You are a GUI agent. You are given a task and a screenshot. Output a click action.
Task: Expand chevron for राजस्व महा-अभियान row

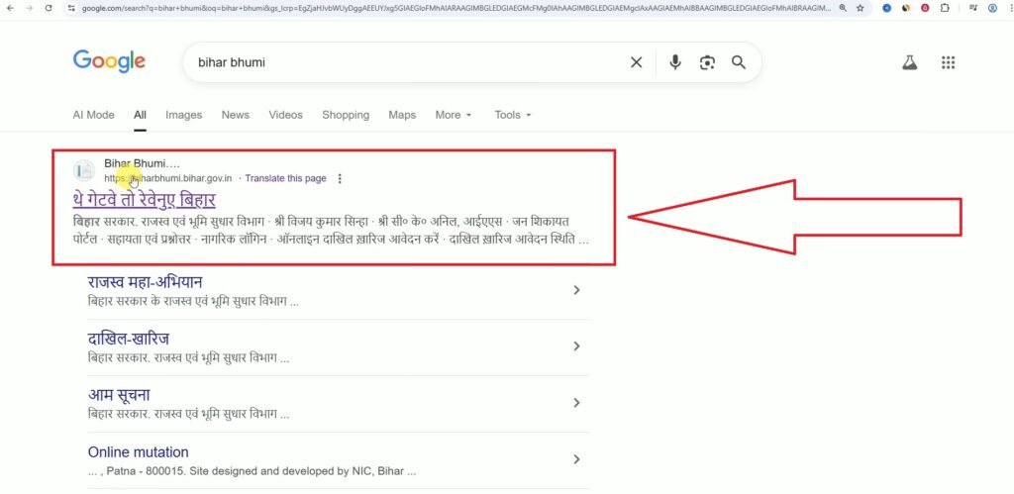[x=576, y=290]
